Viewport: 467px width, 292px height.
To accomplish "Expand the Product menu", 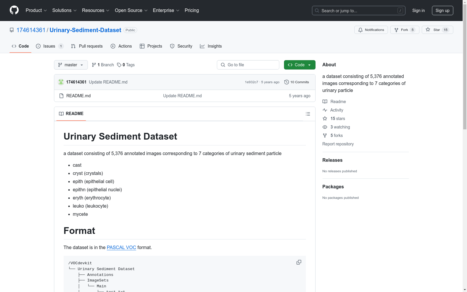I will click(36, 11).
